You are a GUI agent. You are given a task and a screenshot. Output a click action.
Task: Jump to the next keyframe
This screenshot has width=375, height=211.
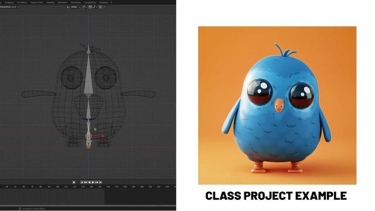[x=97, y=182]
